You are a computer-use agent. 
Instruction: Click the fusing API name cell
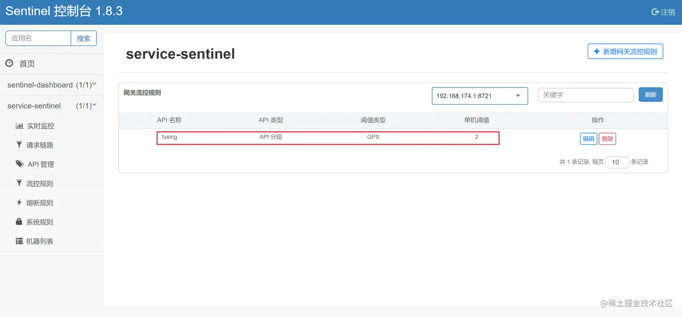170,137
